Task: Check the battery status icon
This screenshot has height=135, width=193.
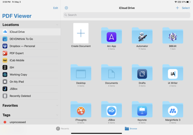Action: (x=188, y=2)
